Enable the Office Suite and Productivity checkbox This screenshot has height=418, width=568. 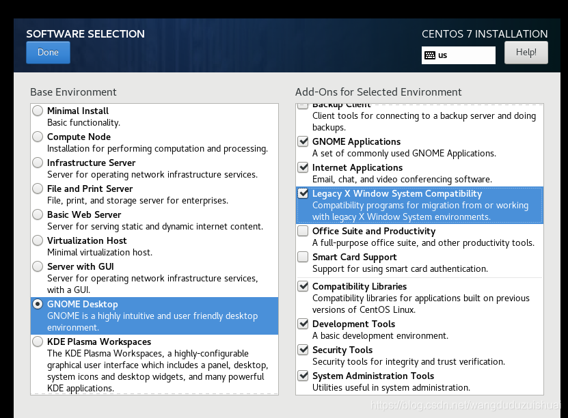point(303,231)
